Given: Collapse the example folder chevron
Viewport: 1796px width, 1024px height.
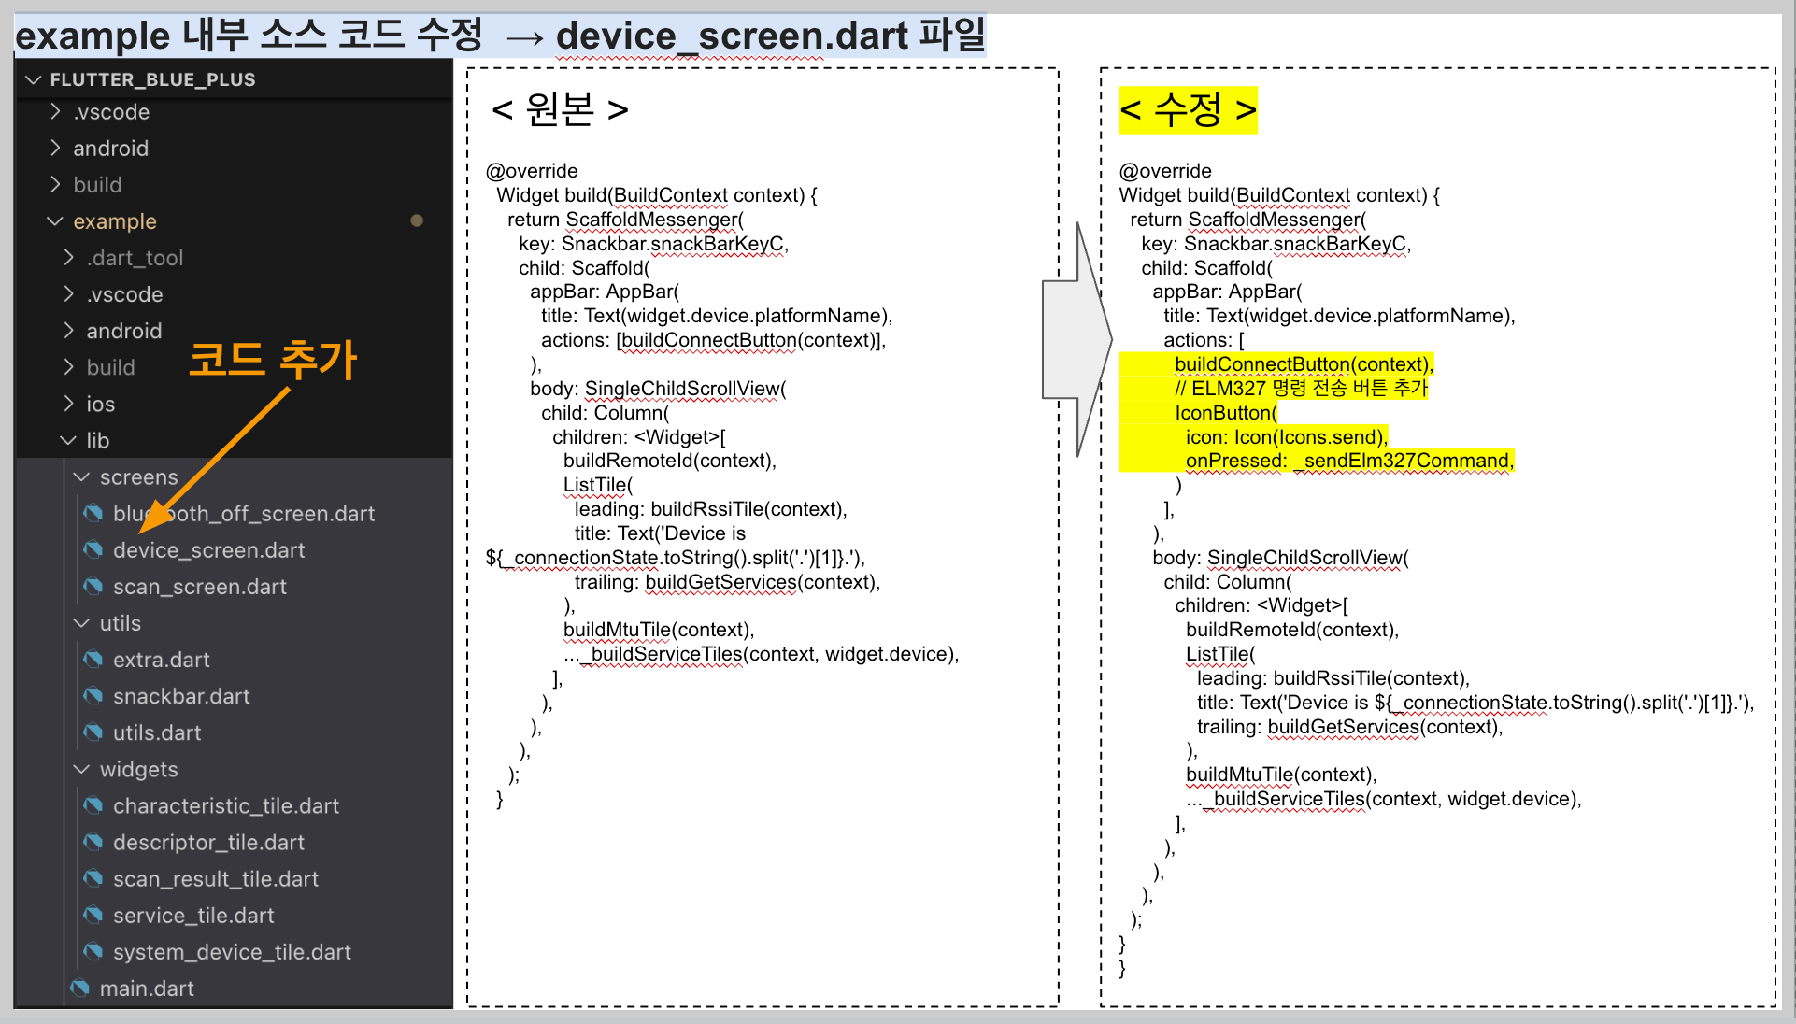Looking at the screenshot, I should 55,221.
